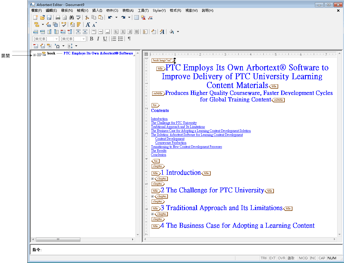Viewport: 344px width, 263px height.
Task: Click the Open file folder icon
Action: click(x=42, y=17)
